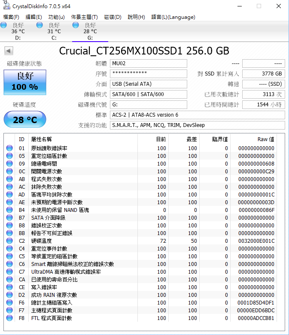Select drive G: status circle at 28 °C
Viewport: 289px width, 335px height.
(76, 25)
